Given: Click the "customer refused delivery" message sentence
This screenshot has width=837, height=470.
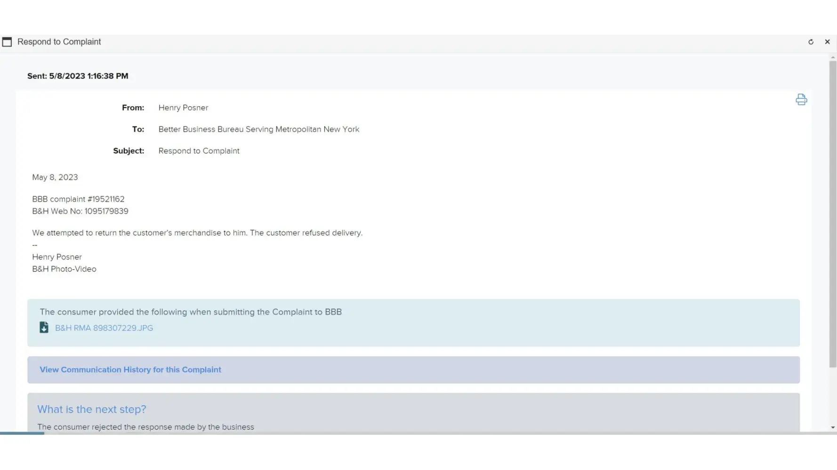Looking at the screenshot, I should 197,233.
